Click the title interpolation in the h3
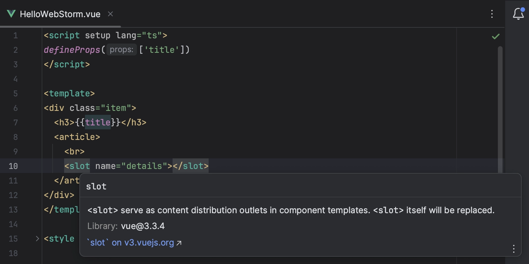 [x=98, y=122]
